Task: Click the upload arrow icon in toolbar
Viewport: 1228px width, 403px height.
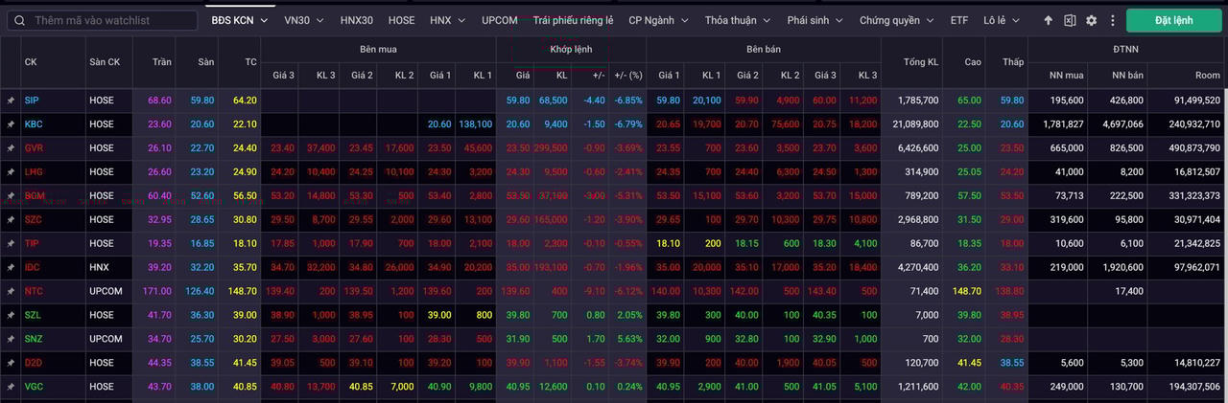Action: coord(1048,20)
